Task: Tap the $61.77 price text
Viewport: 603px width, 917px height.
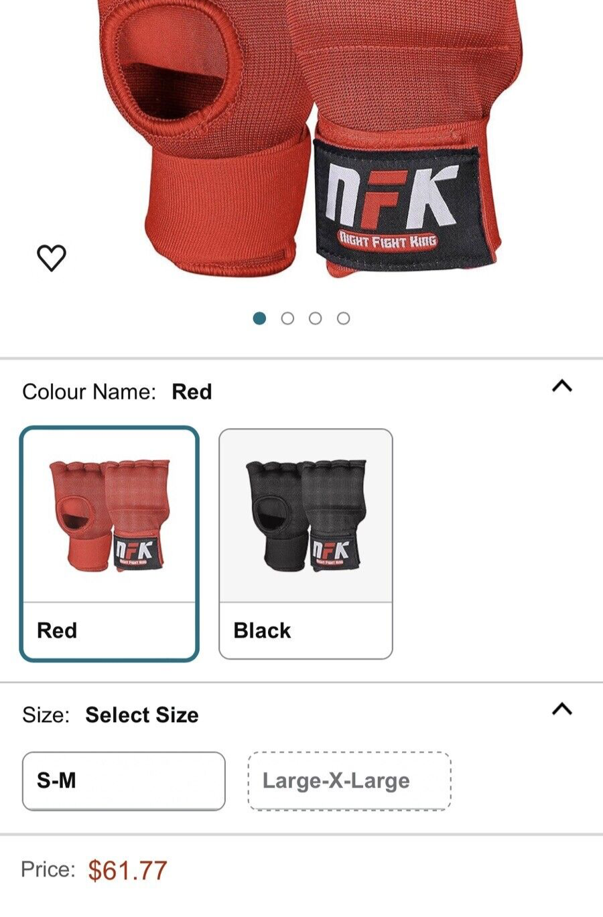Action: pyautogui.click(x=127, y=870)
